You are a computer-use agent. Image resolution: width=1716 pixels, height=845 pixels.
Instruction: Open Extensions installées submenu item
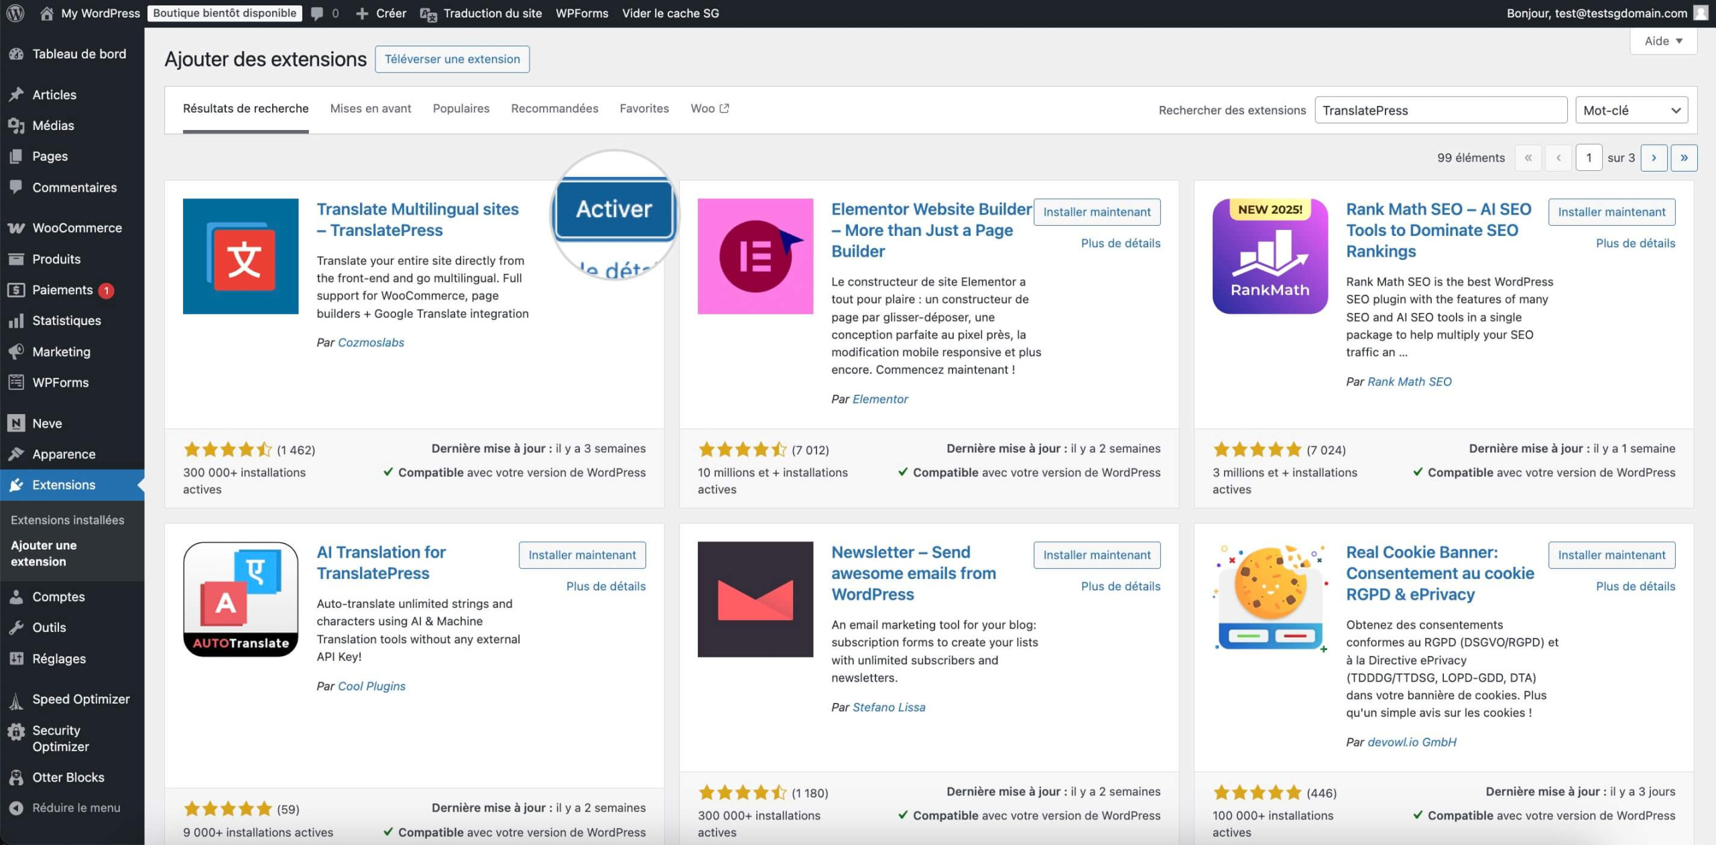click(67, 519)
